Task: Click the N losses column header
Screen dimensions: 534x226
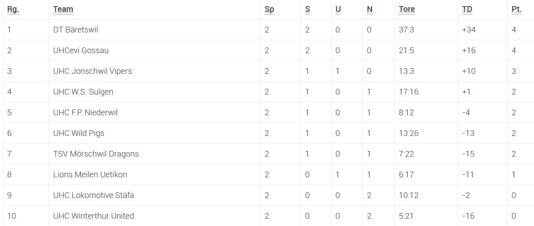Action: [369, 9]
